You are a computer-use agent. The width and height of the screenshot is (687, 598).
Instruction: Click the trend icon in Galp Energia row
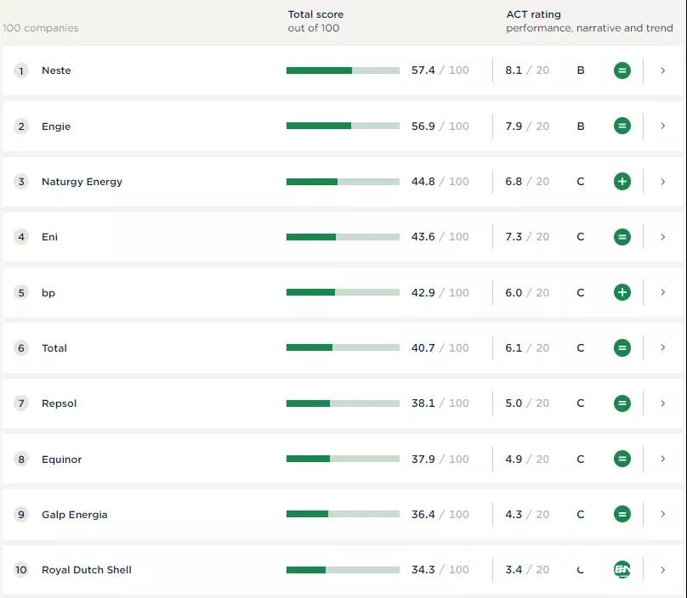622,514
